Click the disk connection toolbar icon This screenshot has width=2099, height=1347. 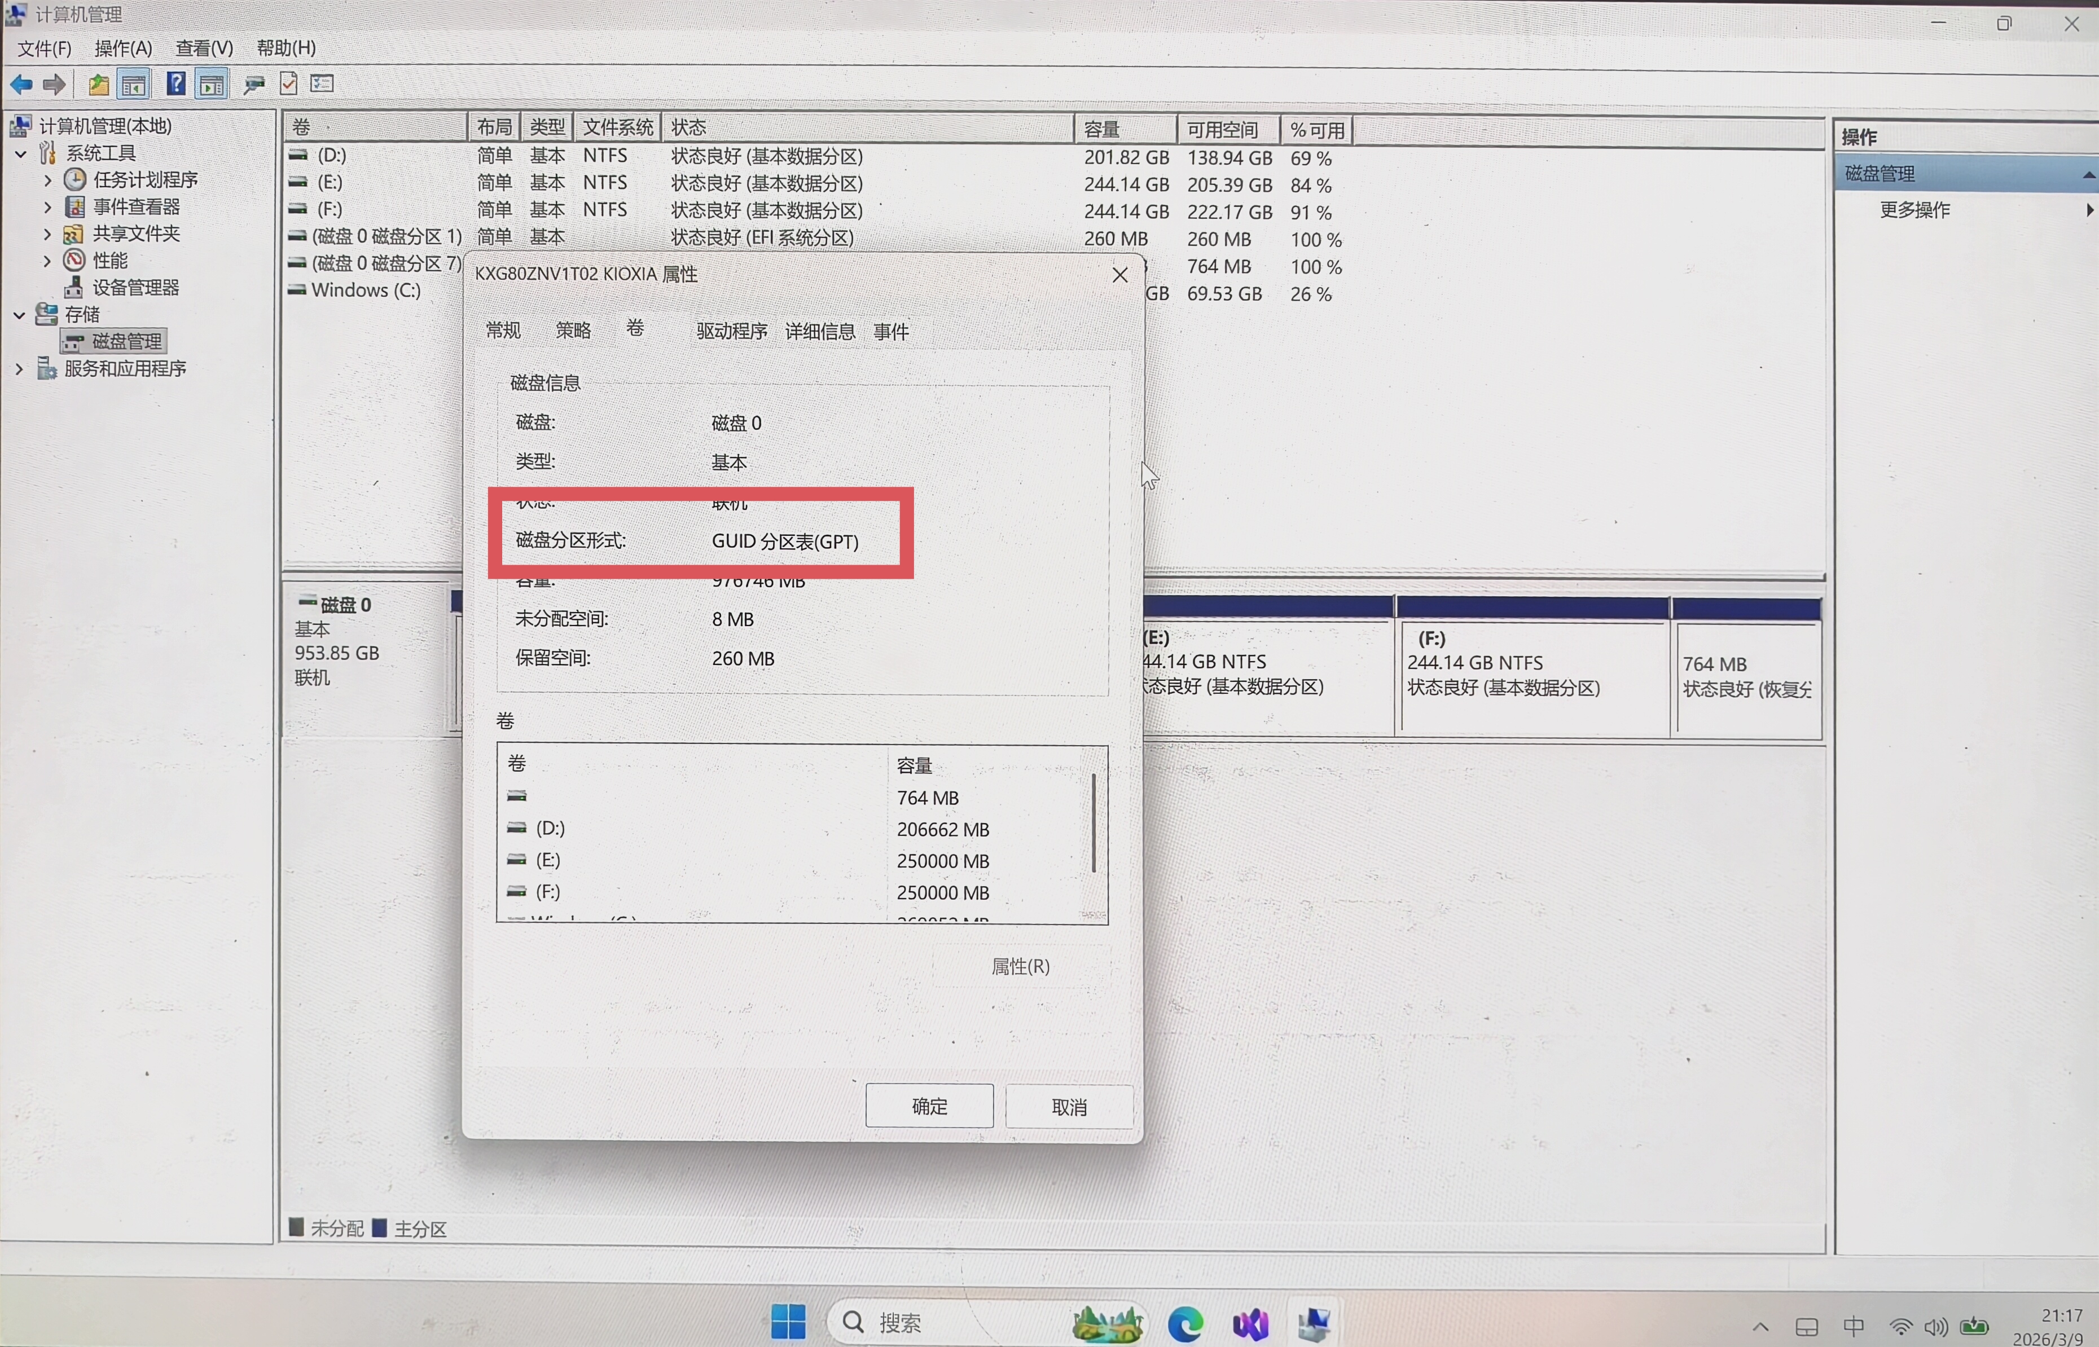point(254,85)
